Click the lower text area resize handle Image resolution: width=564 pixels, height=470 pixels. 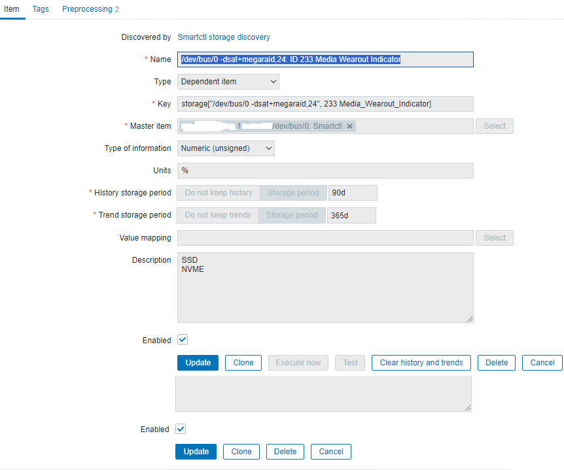[x=468, y=408]
